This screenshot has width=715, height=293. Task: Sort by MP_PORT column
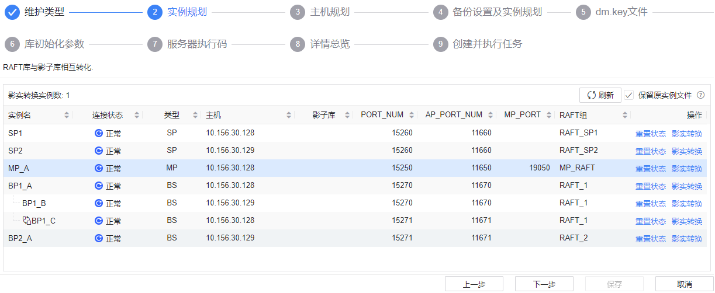(549, 115)
